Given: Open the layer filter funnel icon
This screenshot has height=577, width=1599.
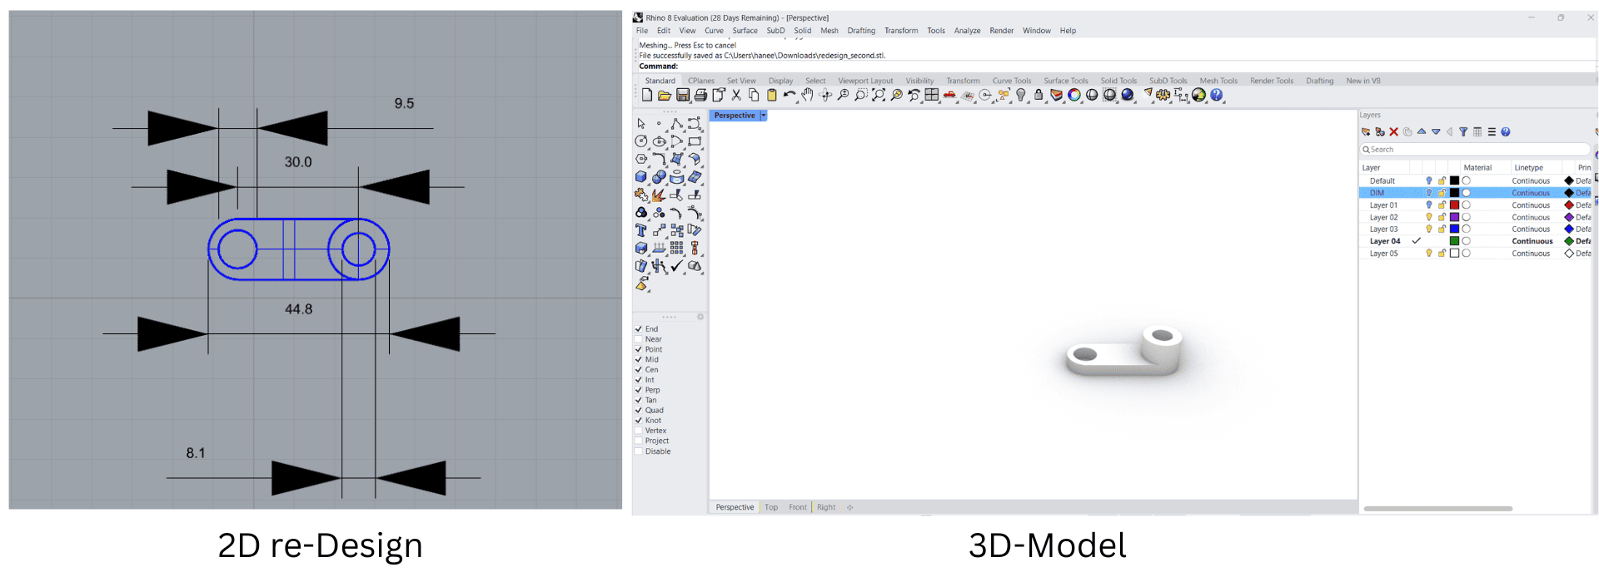Looking at the screenshot, I should [x=1463, y=132].
